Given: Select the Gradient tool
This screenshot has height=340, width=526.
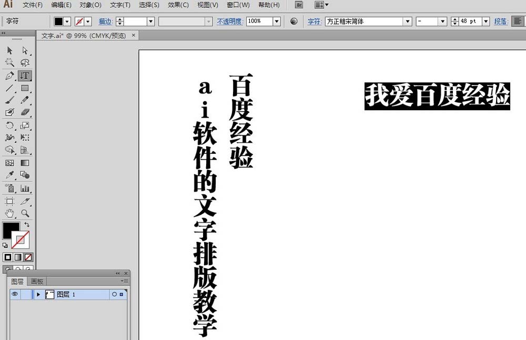Looking at the screenshot, I should (25, 163).
